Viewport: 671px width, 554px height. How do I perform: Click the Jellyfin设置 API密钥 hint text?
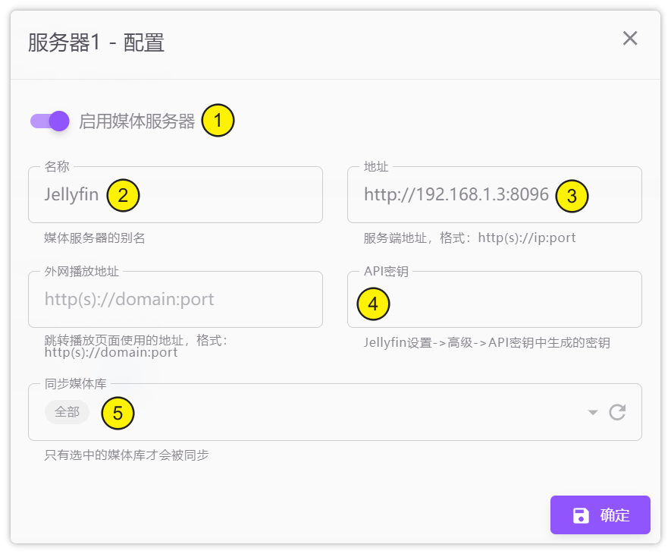click(486, 343)
